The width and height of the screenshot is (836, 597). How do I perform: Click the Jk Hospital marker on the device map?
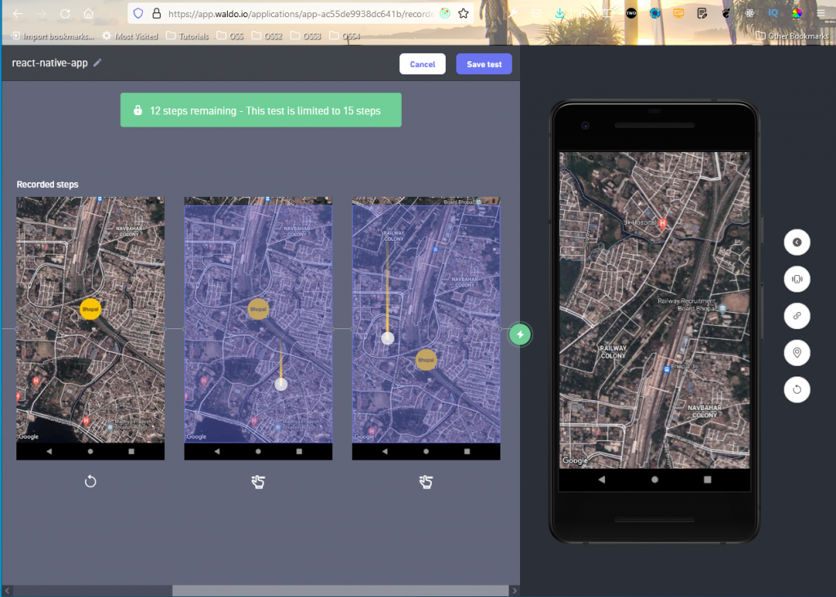[663, 224]
